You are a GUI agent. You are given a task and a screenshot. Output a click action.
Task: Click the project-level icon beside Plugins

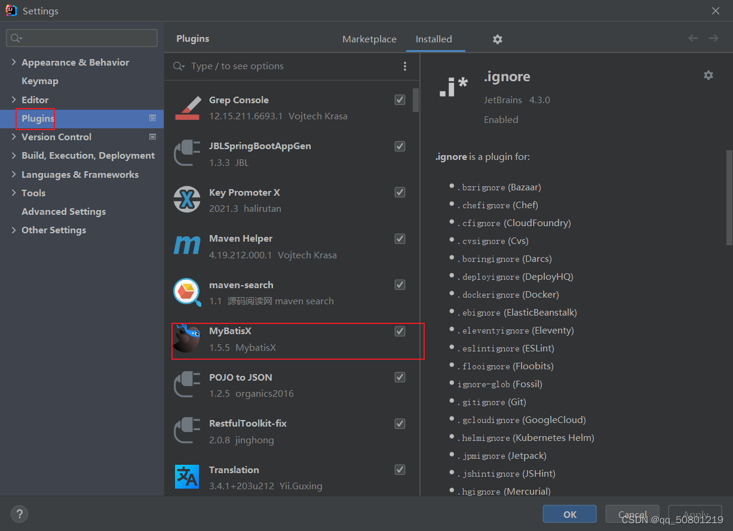coord(152,118)
